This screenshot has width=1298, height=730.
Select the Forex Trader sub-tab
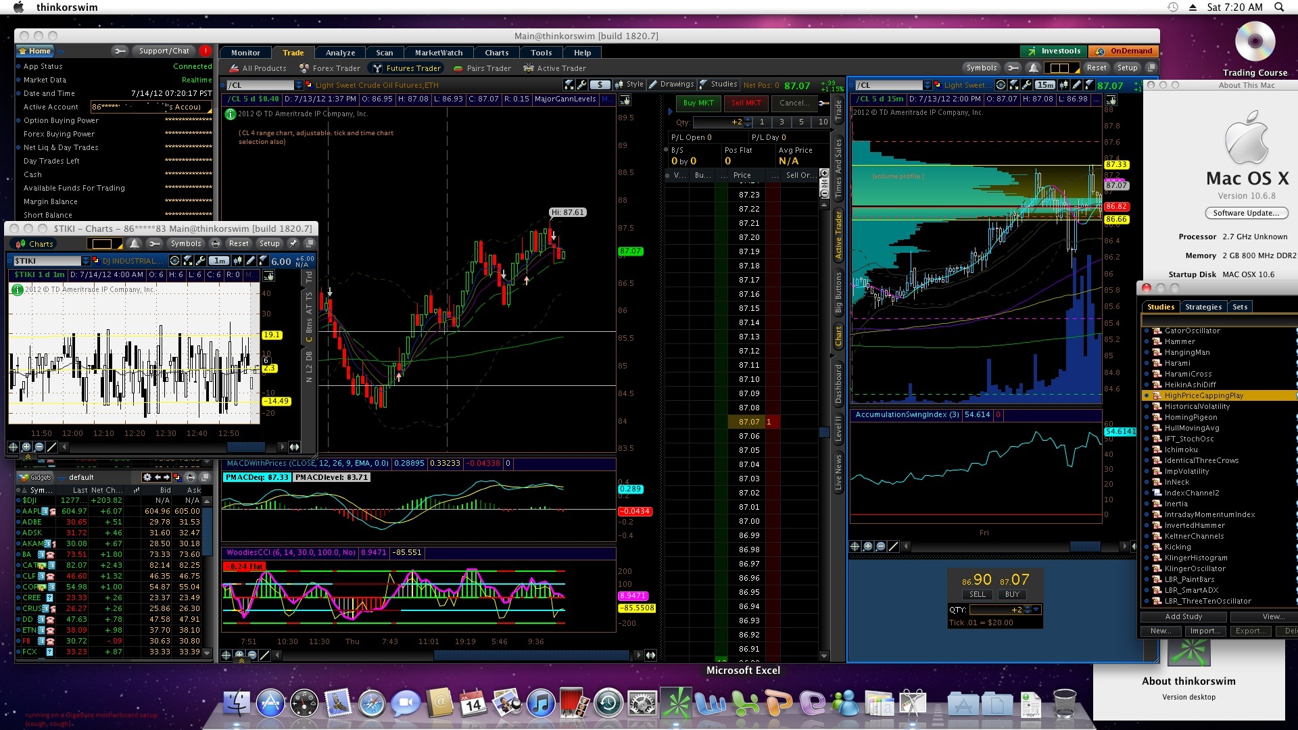tap(330, 68)
